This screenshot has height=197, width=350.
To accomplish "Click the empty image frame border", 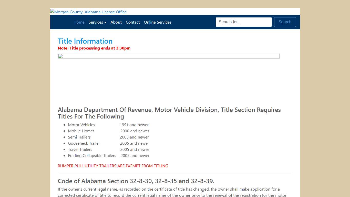I will point(169,56).
